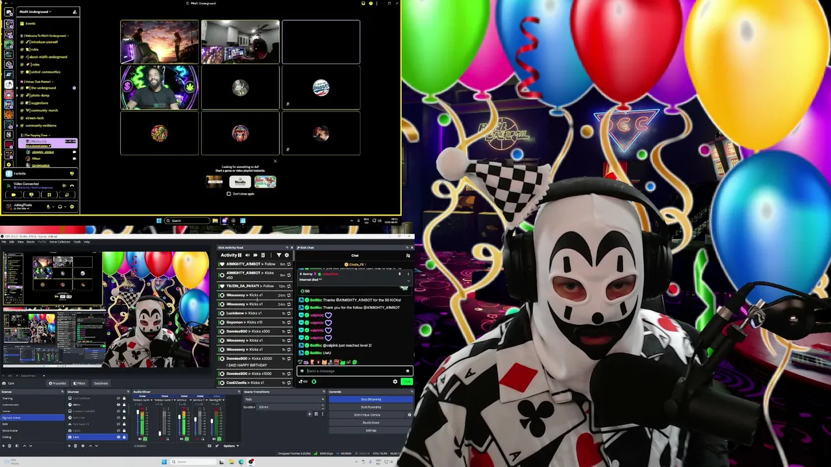Click Start Recording in OBS Controls

[x=371, y=407]
